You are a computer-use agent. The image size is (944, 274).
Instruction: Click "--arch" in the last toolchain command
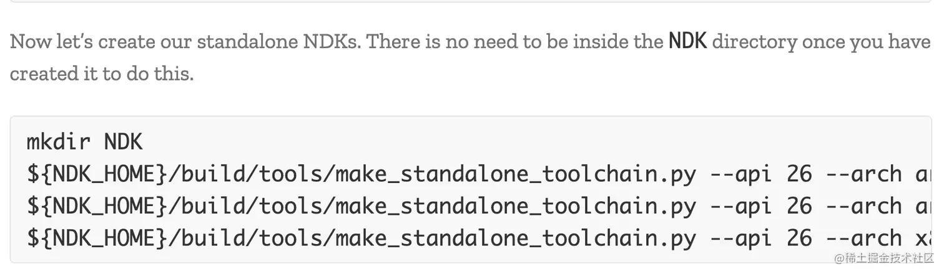[864, 239]
